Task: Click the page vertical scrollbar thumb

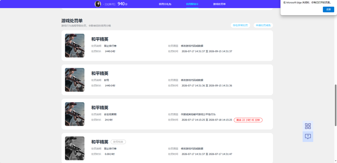Action: click(x=335, y=105)
